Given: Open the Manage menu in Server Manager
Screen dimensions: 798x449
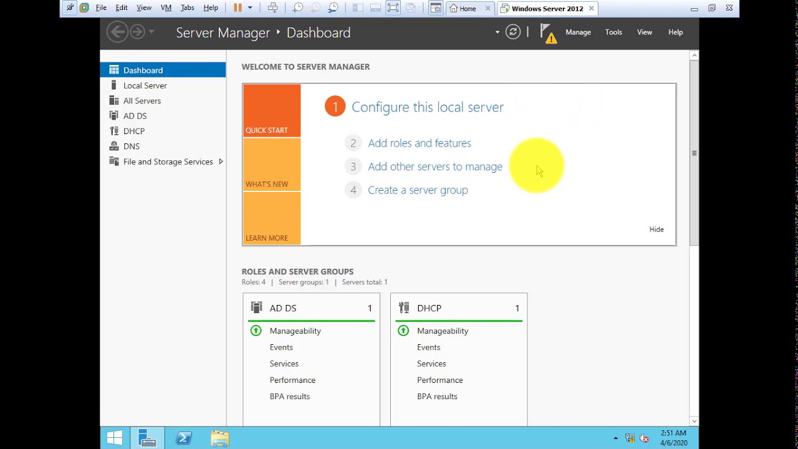Looking at the screenshot, I should tap(578, 32).
